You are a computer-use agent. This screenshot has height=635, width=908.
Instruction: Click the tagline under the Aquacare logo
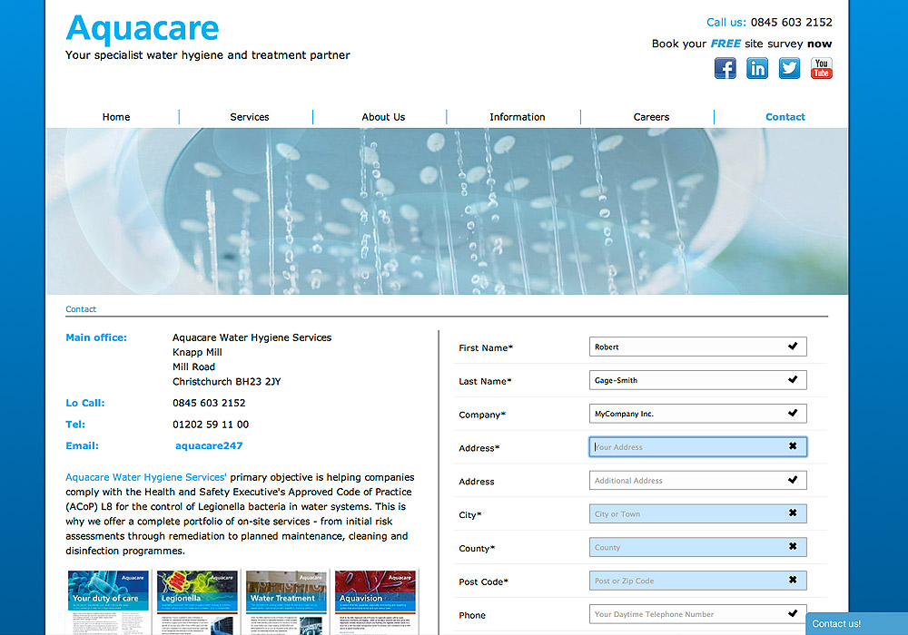click(207, 55)
